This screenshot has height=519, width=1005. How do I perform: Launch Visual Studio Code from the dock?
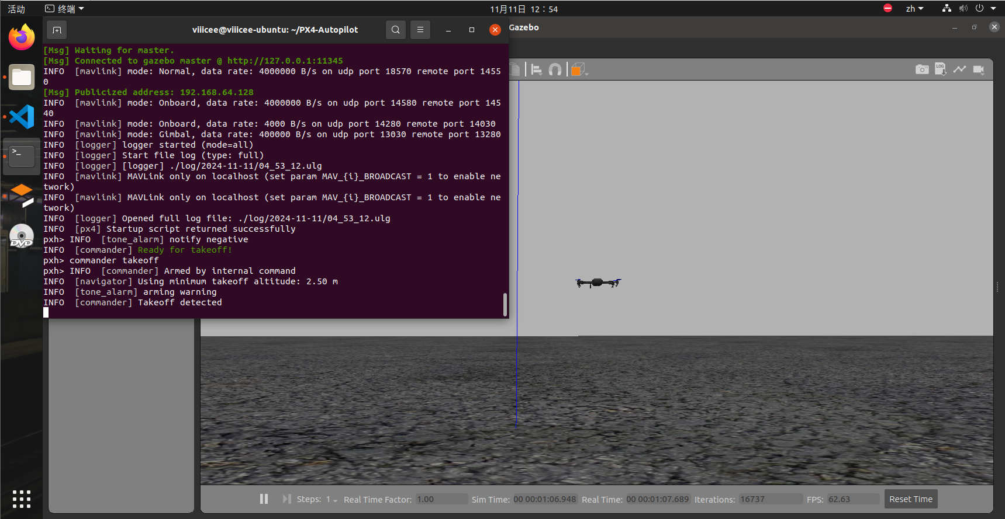coord(22,117)
